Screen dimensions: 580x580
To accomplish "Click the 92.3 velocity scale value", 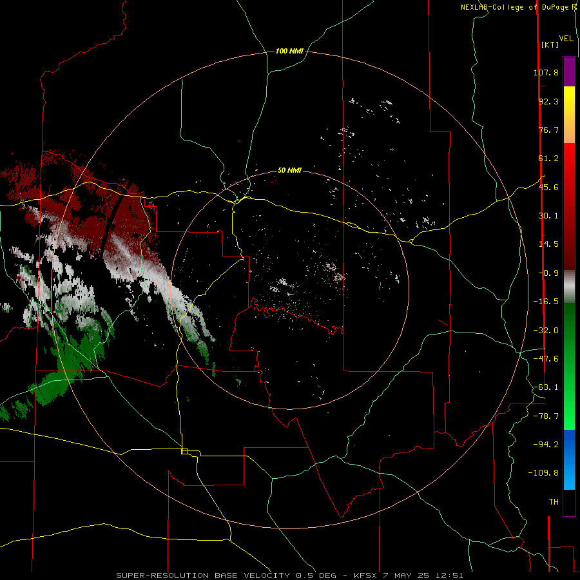I will click(548, 101).
